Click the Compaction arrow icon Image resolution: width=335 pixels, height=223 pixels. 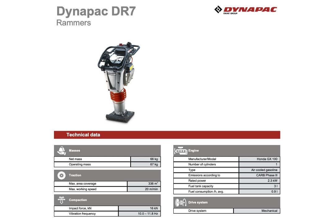coord(61,200)
